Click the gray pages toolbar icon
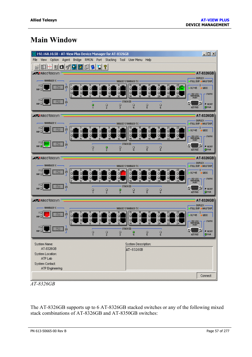 pos(87,67)
